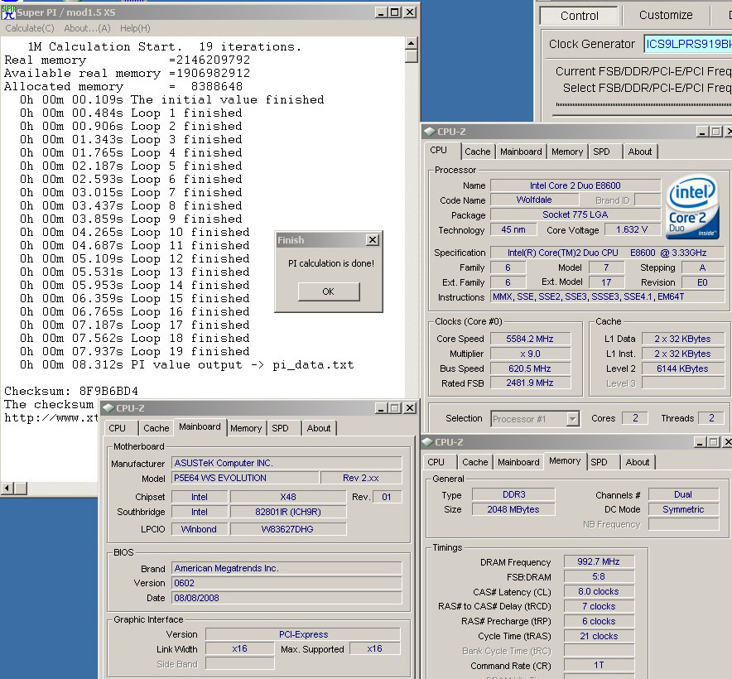The height and width of the screenshot is (679, 732).
Task: Click the CPU-Z icon on the memory window title
Action: (427, 442)
